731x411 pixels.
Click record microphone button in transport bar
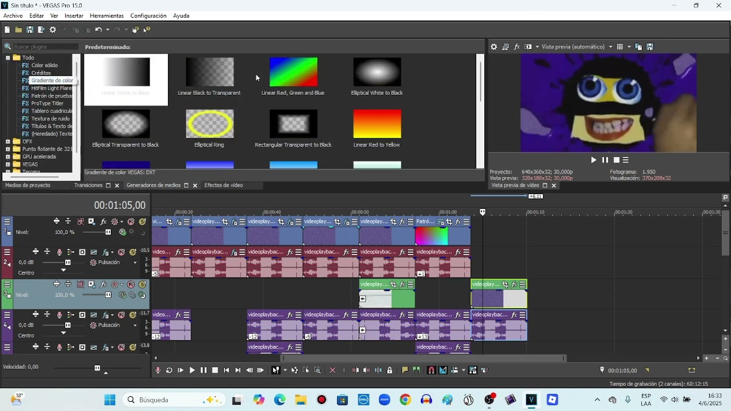[x=158, y=370]
